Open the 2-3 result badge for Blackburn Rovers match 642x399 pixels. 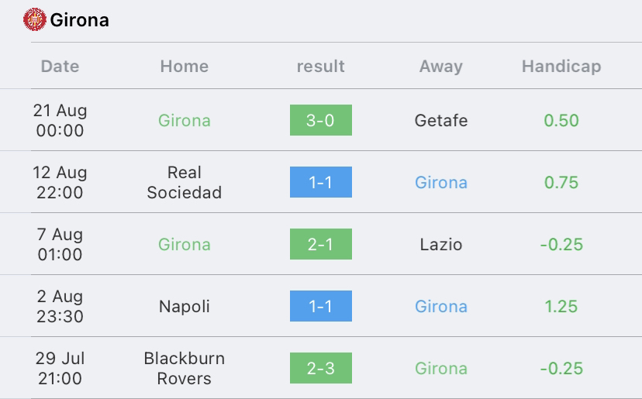tap(321, 368)
